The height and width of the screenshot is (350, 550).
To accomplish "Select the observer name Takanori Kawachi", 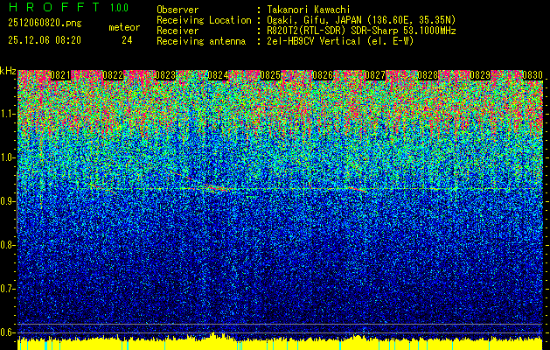I will (x=309, y=10).
